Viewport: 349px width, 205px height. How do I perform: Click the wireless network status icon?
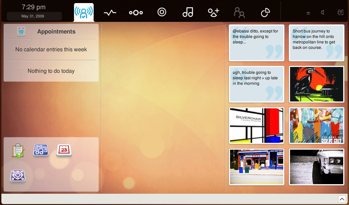(308, 13)
